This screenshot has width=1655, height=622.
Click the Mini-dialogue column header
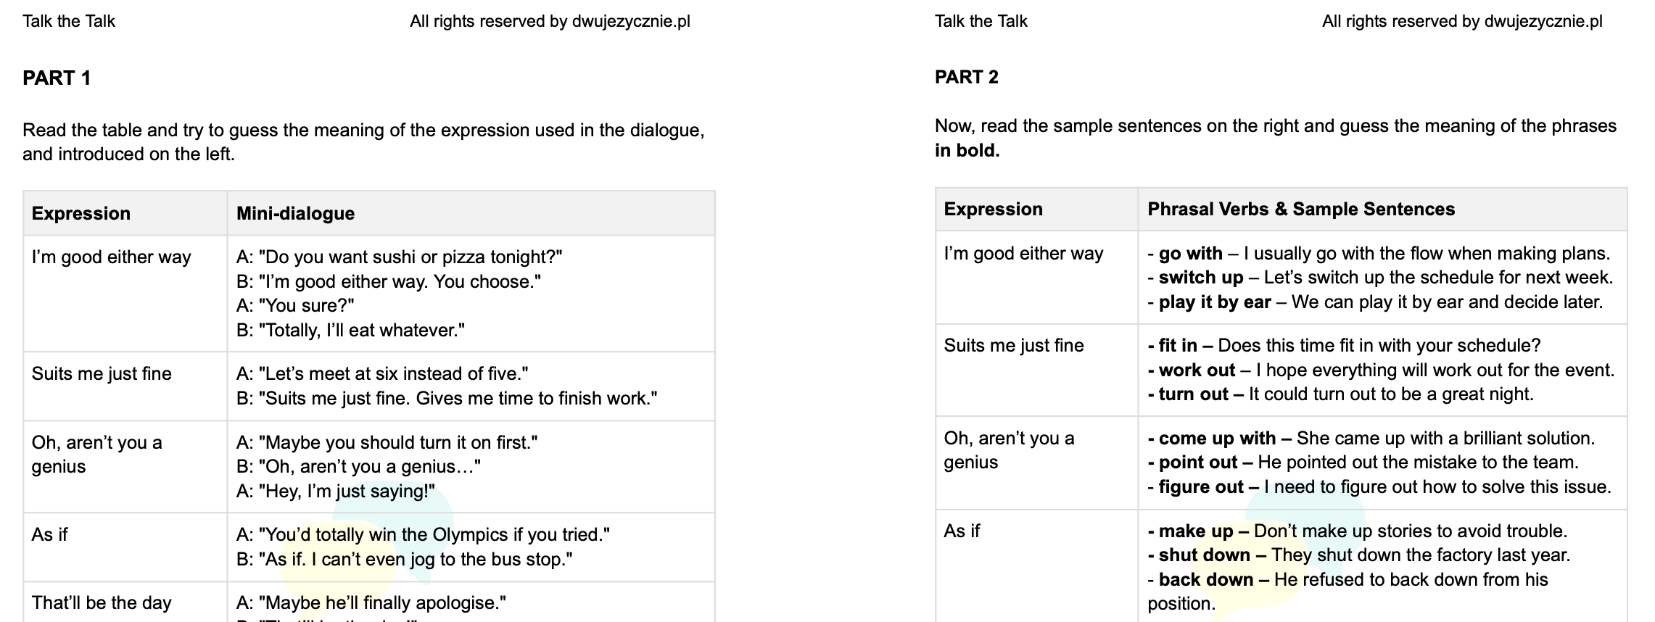click(x=295, y=213)
